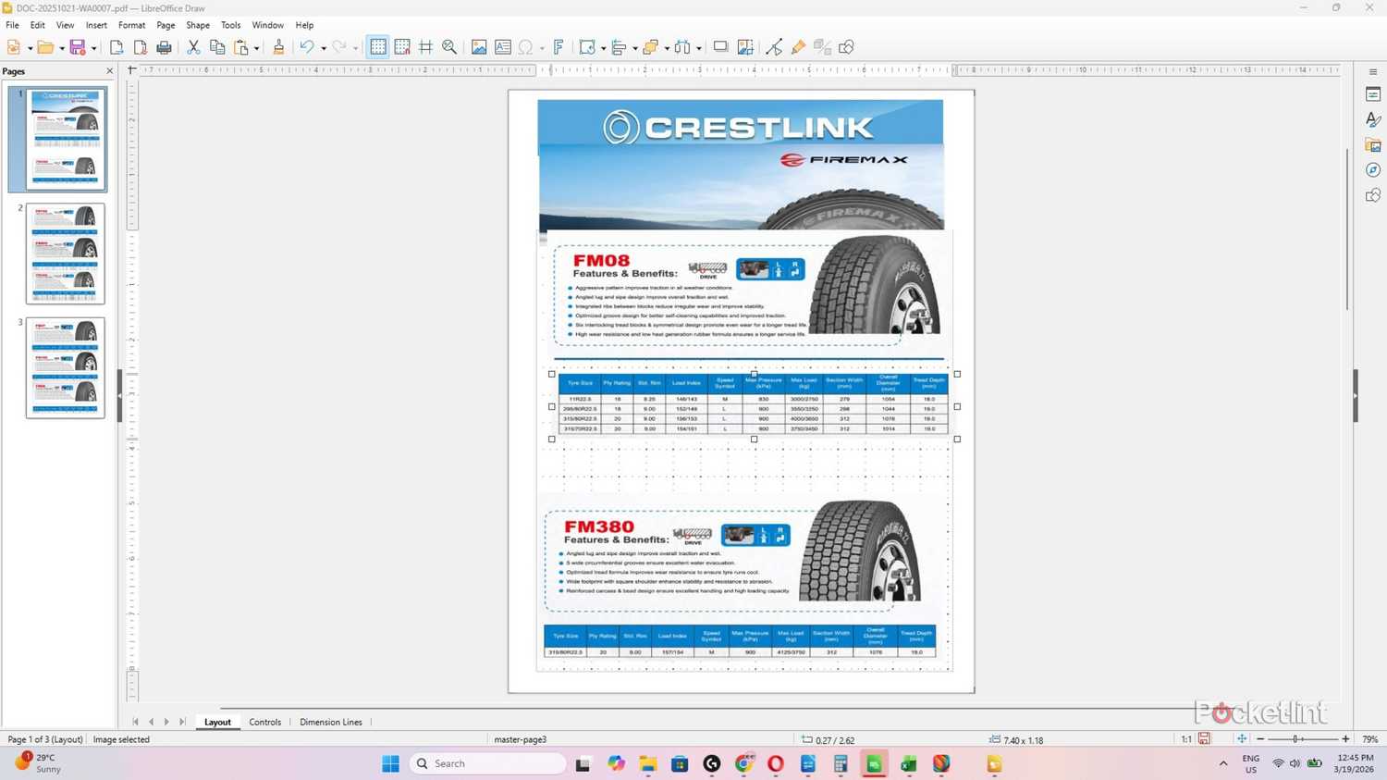Crop the selected image
The height and width of the screenshot is (780, 1387).
pos(745,46)
